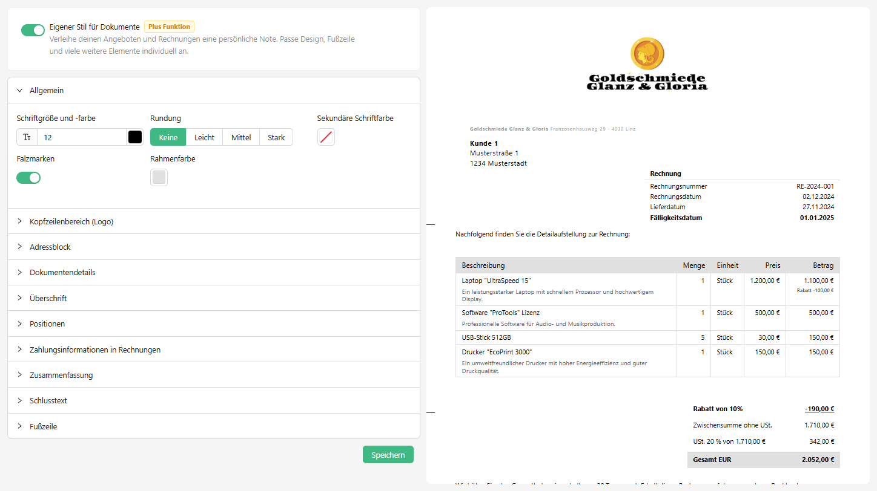
Task: Click the Plus Funktion badge
Action: coord(169,26)
